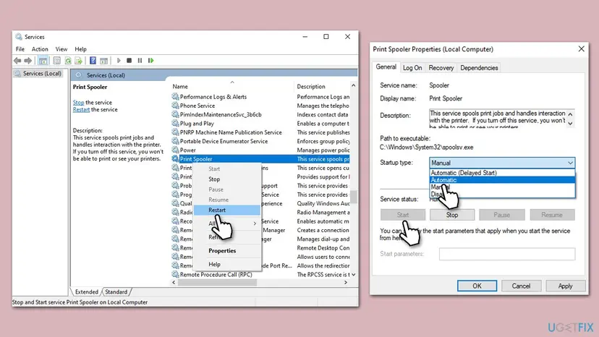Viewport: 599px width, 337px height.
Task: Toggle the Show/Hide Action Pane toolbar icon
Action: (103, 60)
